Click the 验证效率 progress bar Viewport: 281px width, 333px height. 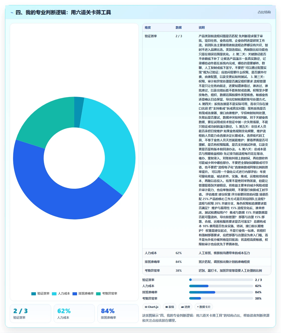click(x=221, y=280)
